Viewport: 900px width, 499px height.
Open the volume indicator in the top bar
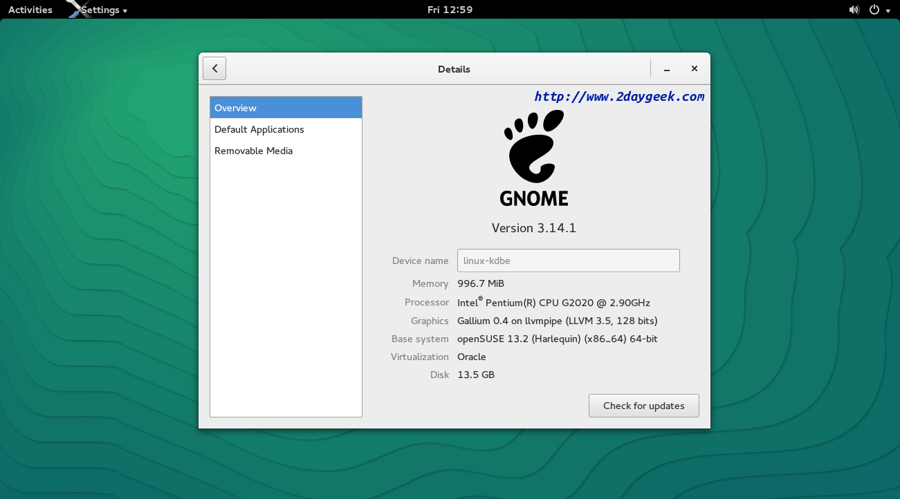[854, 10]
